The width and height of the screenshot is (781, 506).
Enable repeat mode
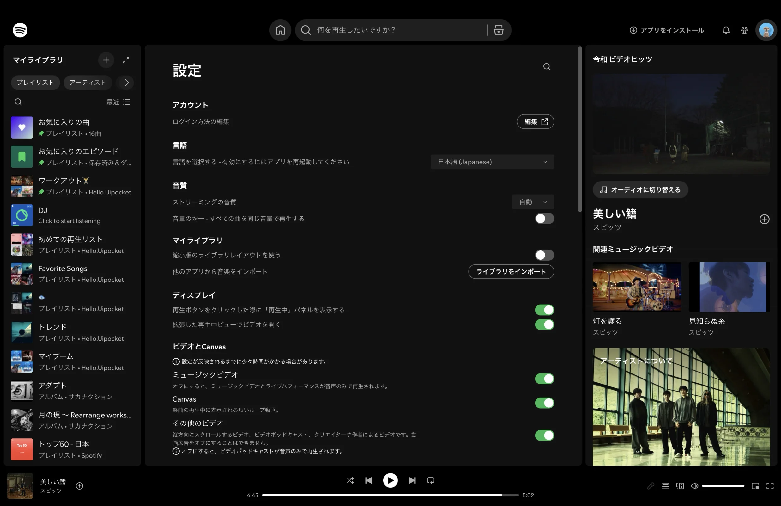pos(431,480)
